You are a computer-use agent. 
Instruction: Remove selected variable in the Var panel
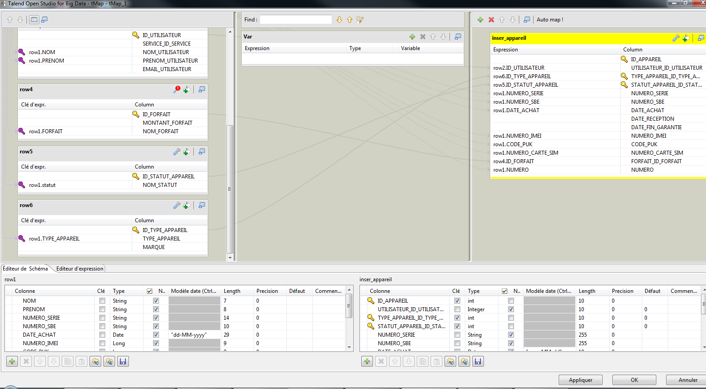coord(423,37)
